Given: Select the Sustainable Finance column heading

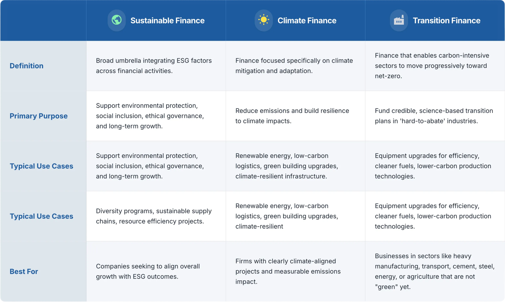Looking at the screenshot, I should point(167,21).
